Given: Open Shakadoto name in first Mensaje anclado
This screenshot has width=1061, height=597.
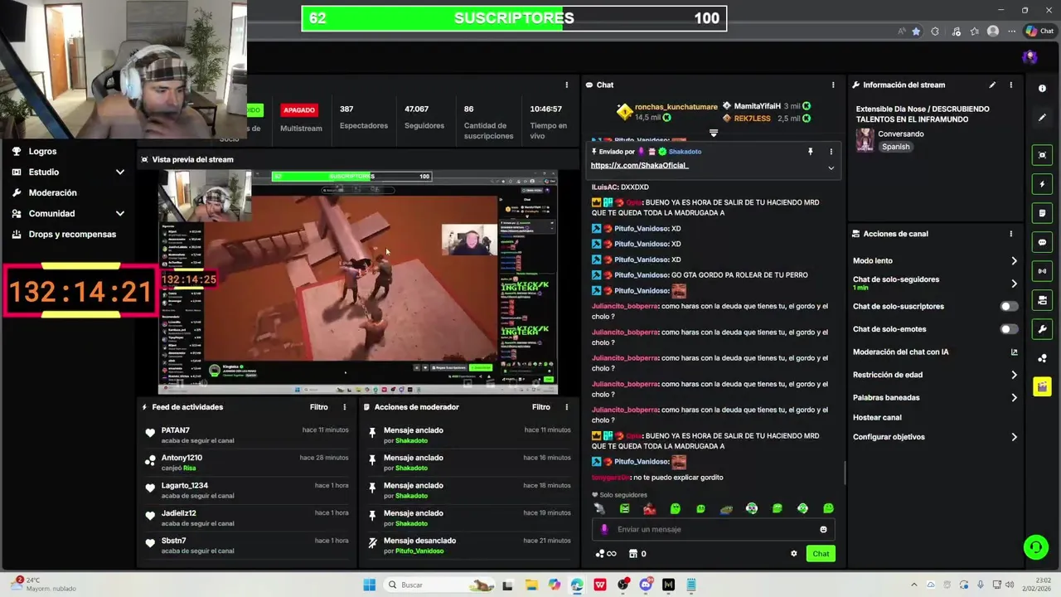Looking at the screenshot, I should [x=411, y=440].
